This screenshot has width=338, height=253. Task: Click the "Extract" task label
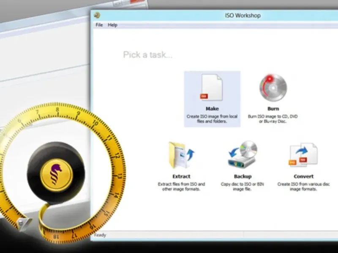181,176
